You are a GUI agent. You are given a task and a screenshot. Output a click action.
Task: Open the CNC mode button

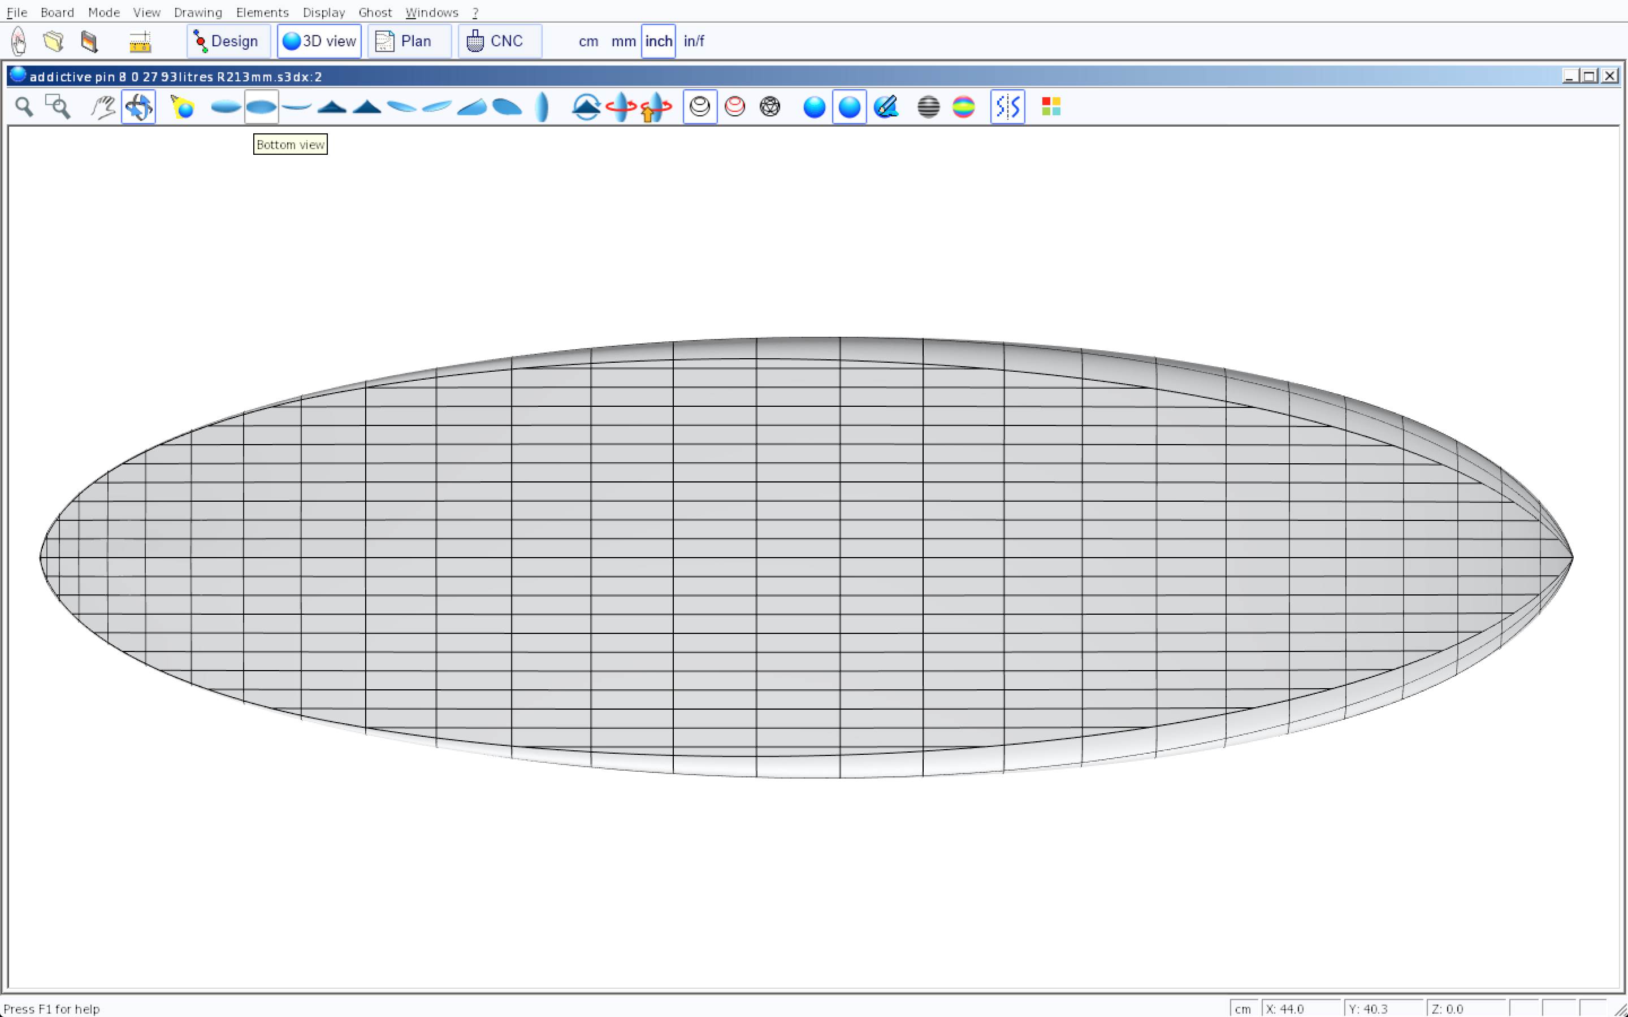pyautogui.click(x=499, y=42)
